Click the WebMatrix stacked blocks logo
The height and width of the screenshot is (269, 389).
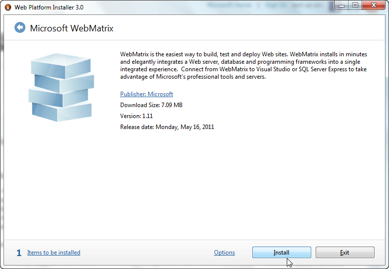pyautogui.click(x=61, y=88)
